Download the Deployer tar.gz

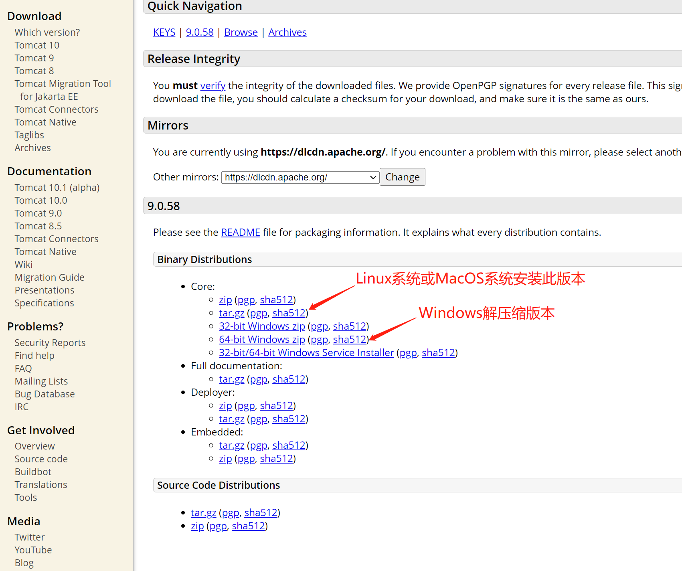click(232, 419)
